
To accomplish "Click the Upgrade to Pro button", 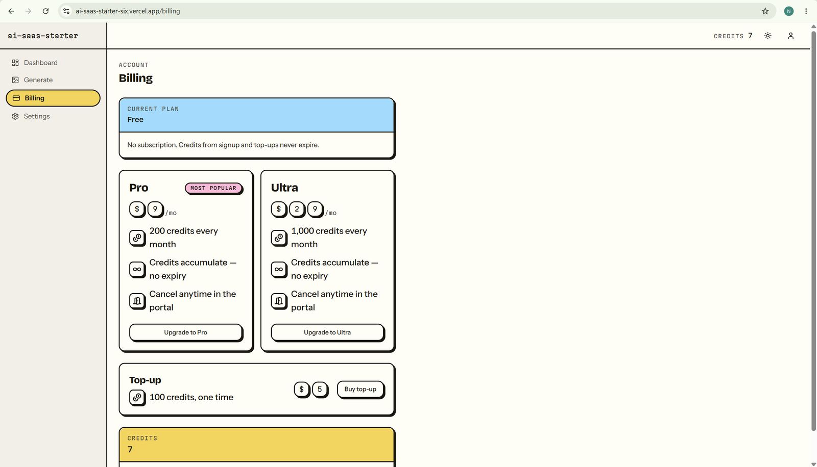I will pyautogui.click(x=186, y=332).
